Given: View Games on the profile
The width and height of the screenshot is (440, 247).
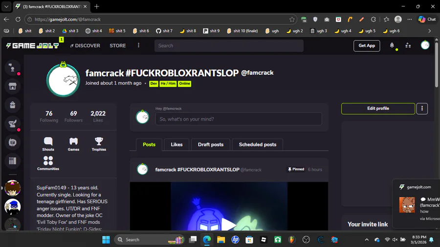Looking at the screenshot, I should pos(73,144).
